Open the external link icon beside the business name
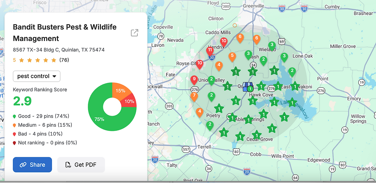The width and height of the screenshot is (376, 183). click(x=135, y=33)
